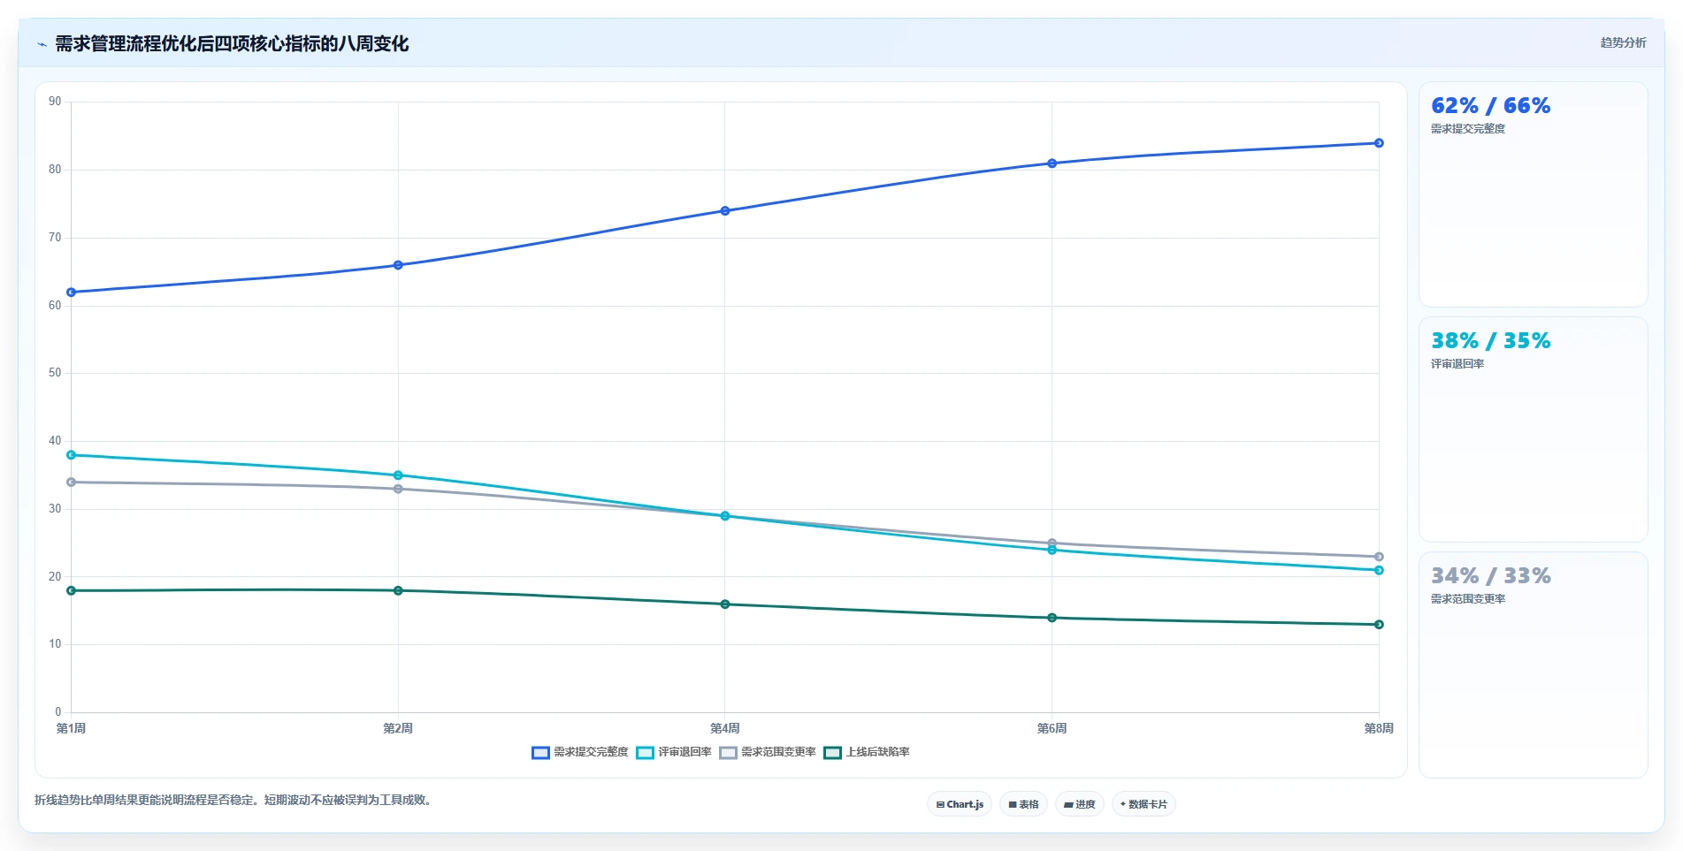Click the cyan 评审退回率 point at 第1周
Viewport: 1683px width, 851px height.
(x=71, y=455)
